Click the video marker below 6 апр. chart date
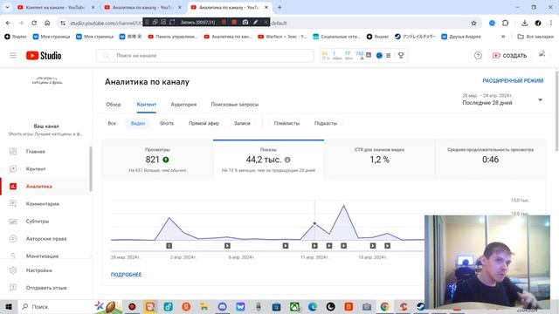 coord(227,246)
